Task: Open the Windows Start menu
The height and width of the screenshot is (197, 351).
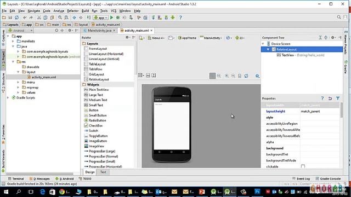Action: click(x=6, y=192)
